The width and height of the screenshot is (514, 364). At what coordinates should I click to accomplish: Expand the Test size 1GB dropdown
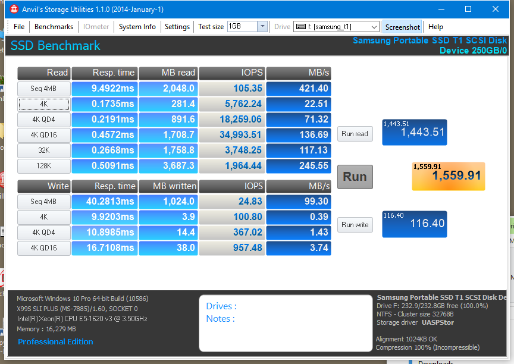coord(262,27)
